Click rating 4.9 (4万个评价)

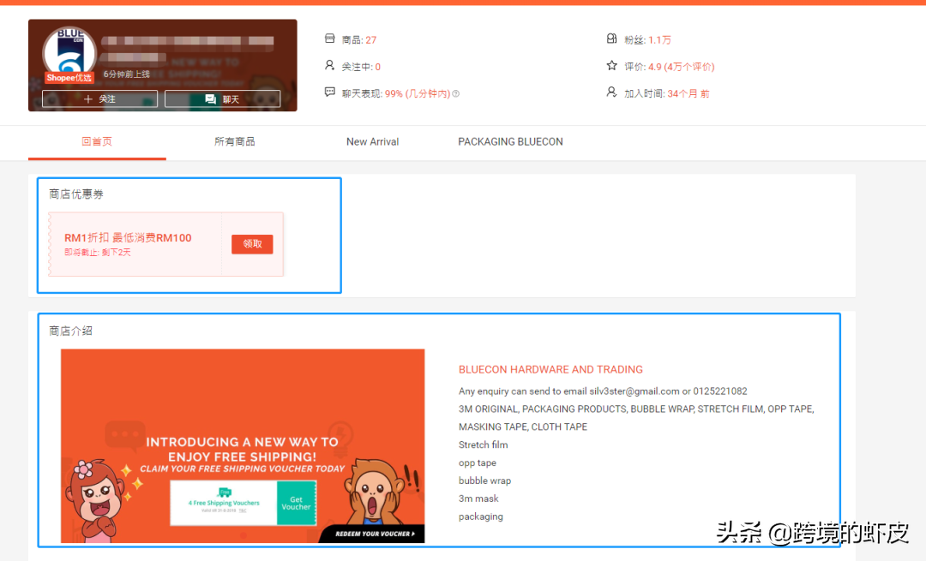[x=682, y=67]
